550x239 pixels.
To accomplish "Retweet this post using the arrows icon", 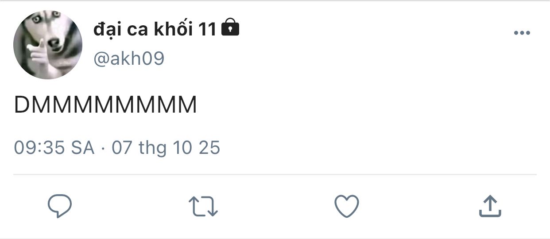I will (203, 207).
